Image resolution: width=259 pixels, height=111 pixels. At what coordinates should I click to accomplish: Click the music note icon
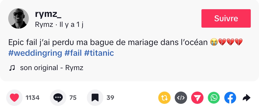[x=12, y=68]
